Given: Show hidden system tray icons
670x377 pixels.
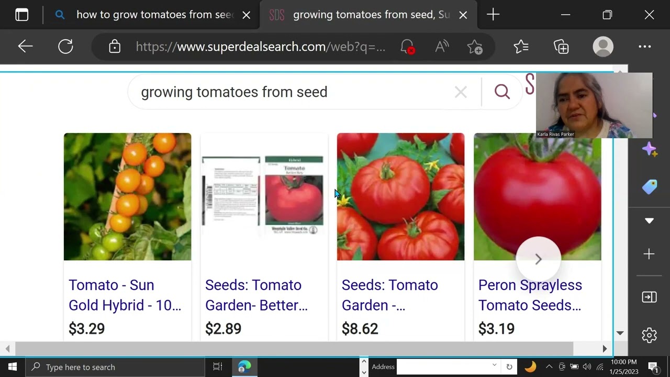Looking at the screenshot, I should point(549,367).
